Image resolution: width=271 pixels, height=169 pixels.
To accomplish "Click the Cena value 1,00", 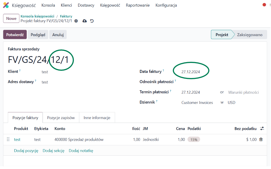I will [181, 139].
